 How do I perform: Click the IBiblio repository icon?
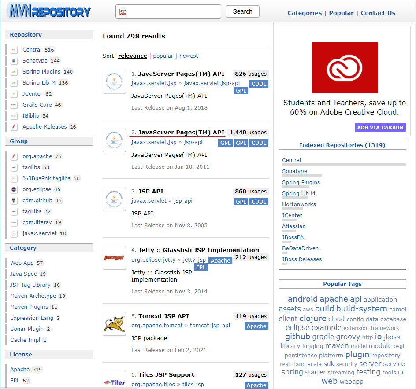14,116
